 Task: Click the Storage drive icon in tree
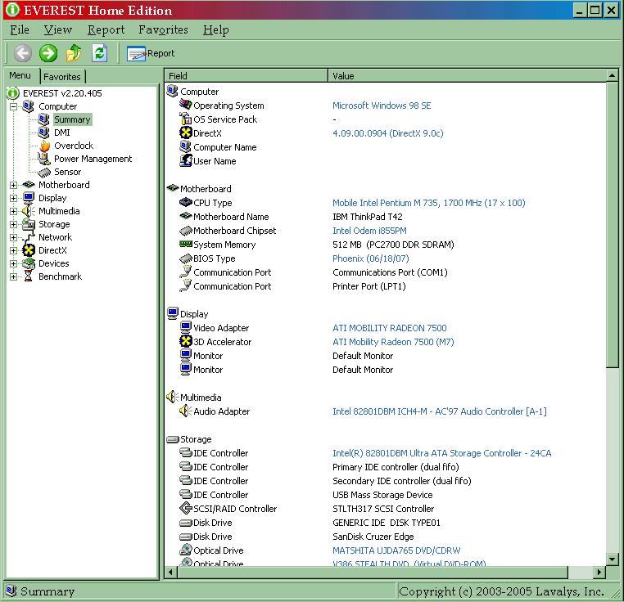pos(29,224)
